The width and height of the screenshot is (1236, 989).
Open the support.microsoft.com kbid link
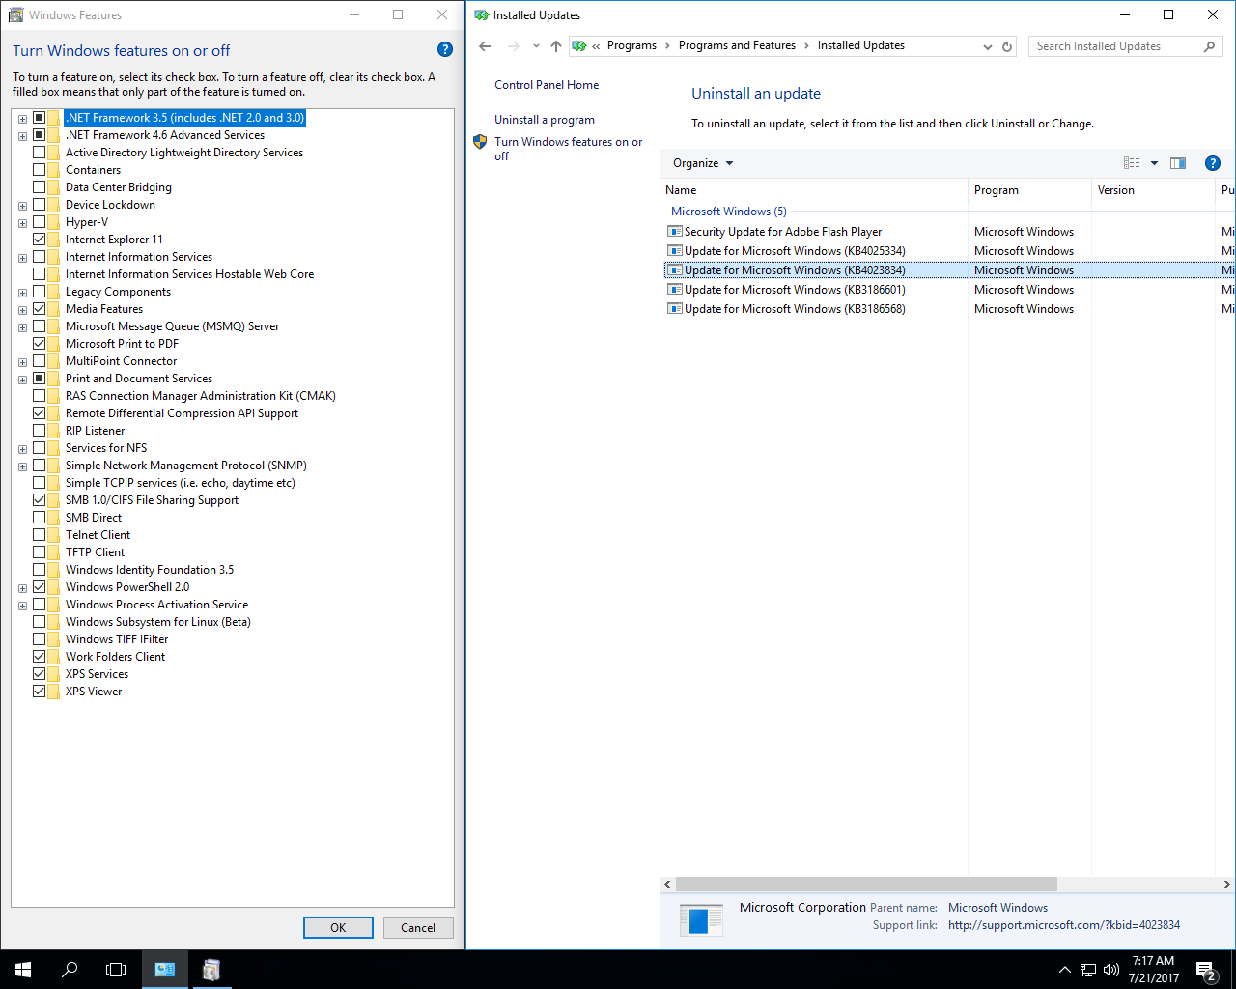[1064, 925]
